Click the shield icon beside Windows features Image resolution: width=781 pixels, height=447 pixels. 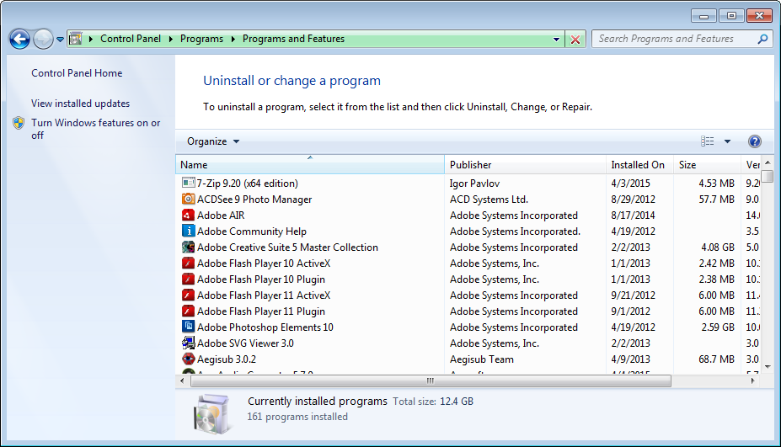19,123
